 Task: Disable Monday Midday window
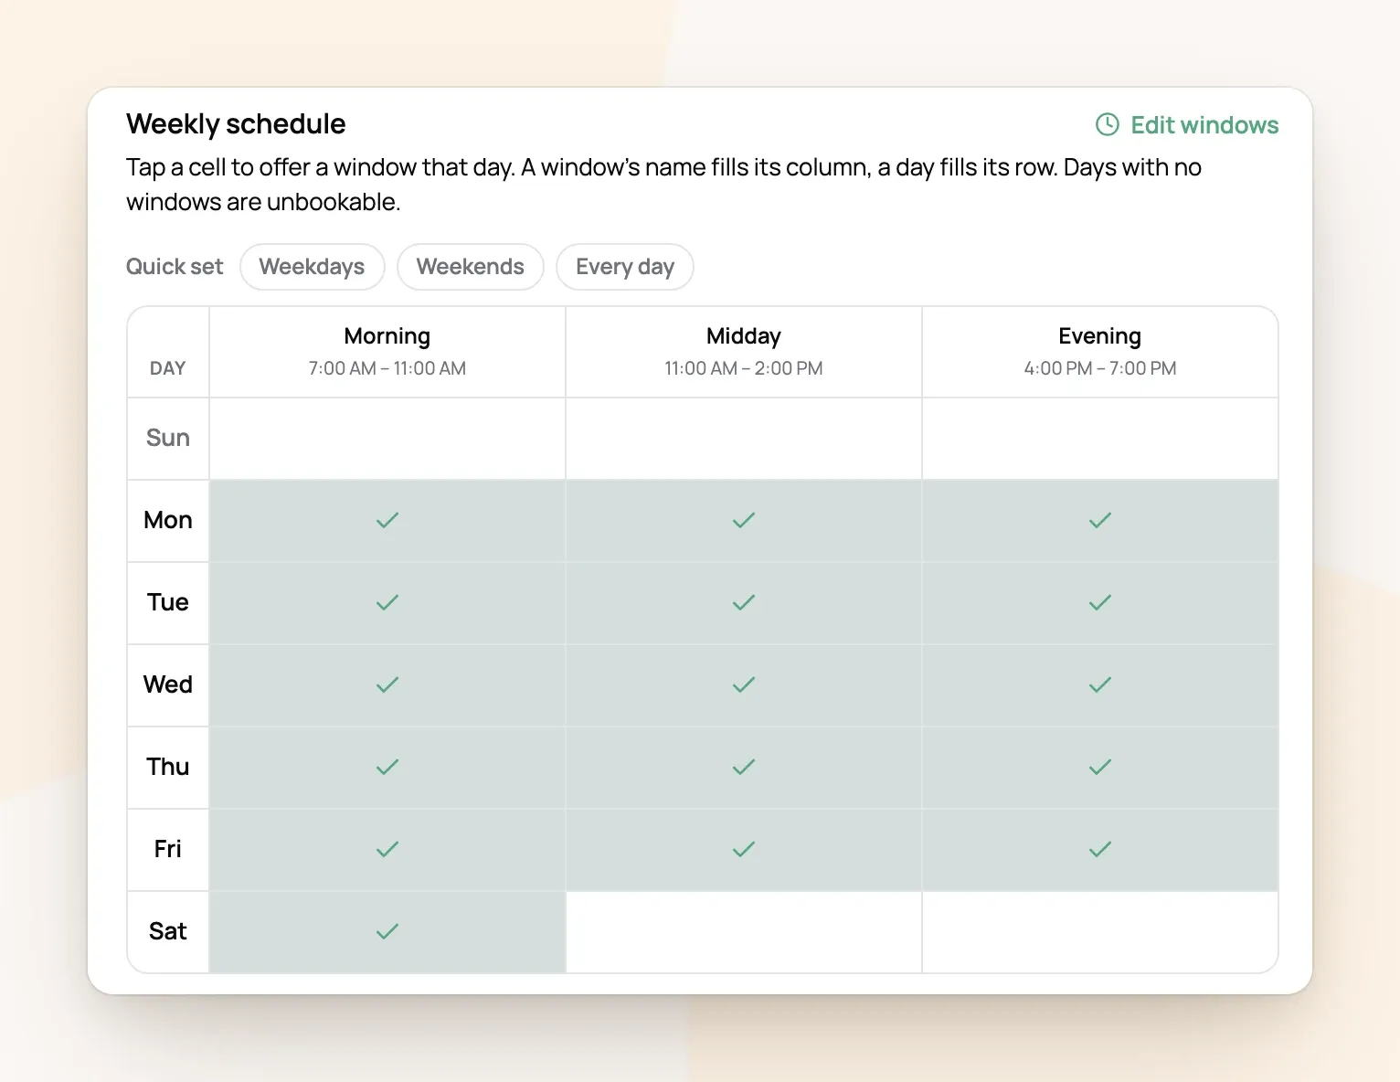pyautogui.click(x=744, y=521)
